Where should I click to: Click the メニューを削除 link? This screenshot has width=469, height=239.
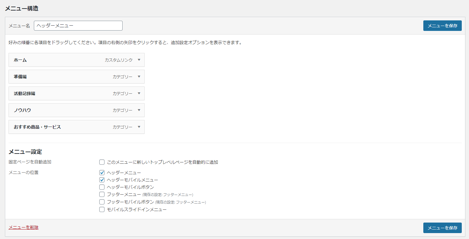[x=23, y=227]
